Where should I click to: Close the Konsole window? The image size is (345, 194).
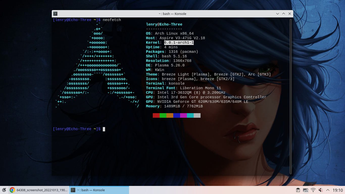(290, 14)
